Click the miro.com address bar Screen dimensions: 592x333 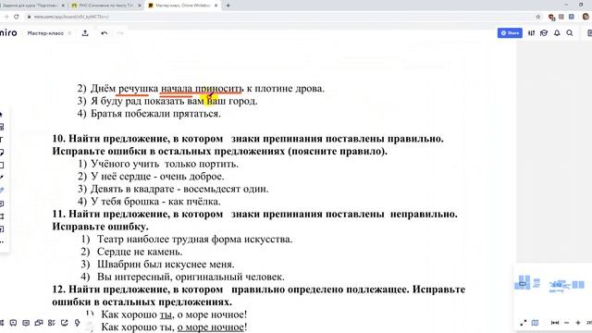click(283, 17)
